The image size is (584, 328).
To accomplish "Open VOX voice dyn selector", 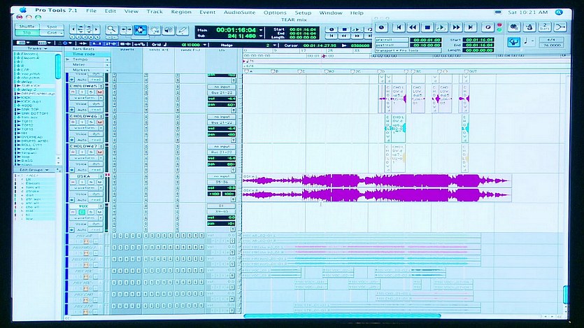I will [x=96, y=224].
